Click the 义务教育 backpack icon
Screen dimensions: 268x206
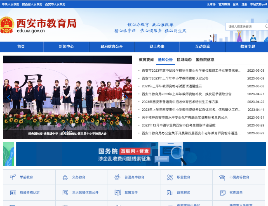[x=65, y=177]
